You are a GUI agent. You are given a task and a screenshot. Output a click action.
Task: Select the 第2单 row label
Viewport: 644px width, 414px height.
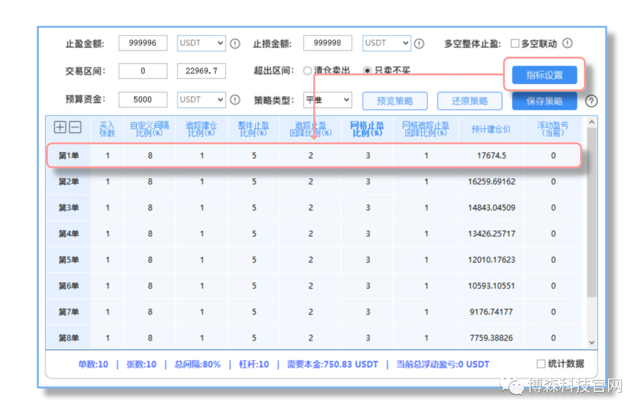(69, 181)
